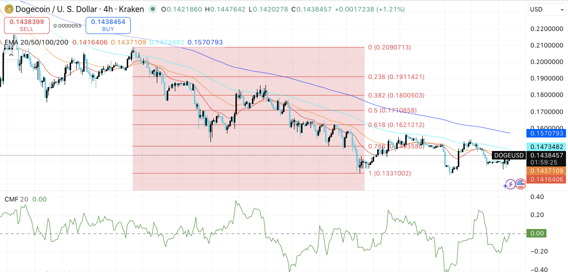Viewport: 568px width, 272px height.
Task: Click the black 0.1438457 last price tag
Action: [546, 155]
